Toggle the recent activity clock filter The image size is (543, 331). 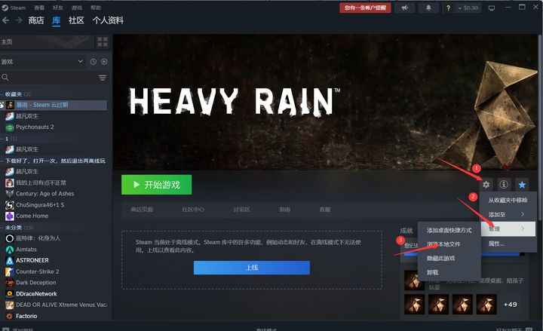[x=94, y=62]
